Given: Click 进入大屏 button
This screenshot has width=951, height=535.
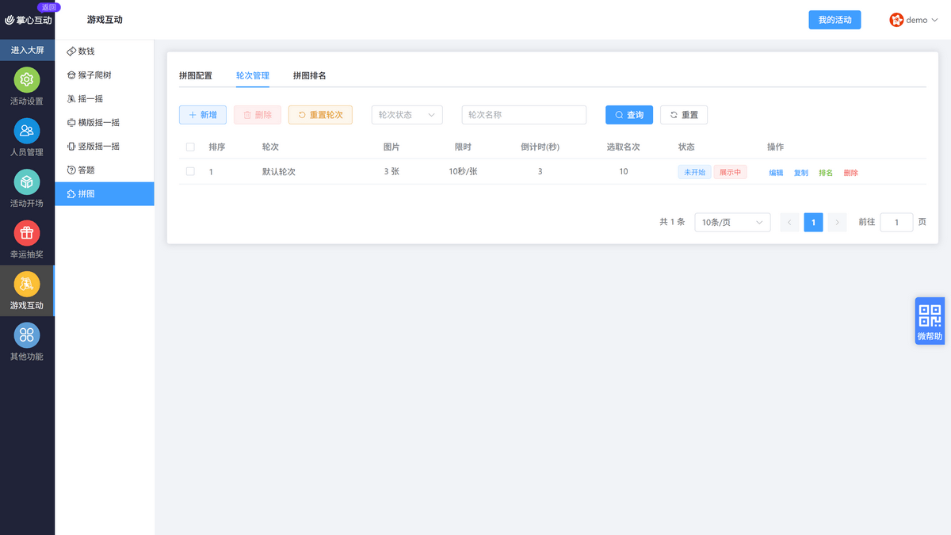Looking at the screenshot, I should (x=27, y=50).
